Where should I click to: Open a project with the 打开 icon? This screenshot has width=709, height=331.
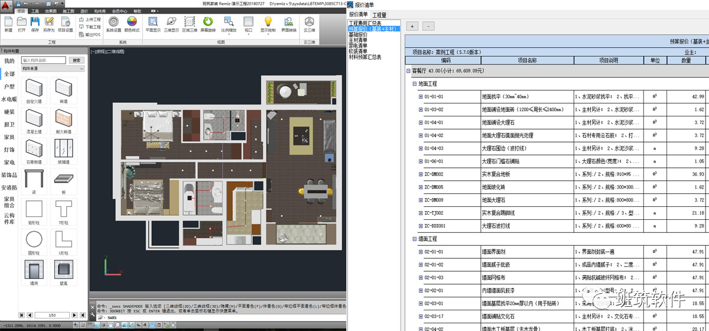(22, 24)
